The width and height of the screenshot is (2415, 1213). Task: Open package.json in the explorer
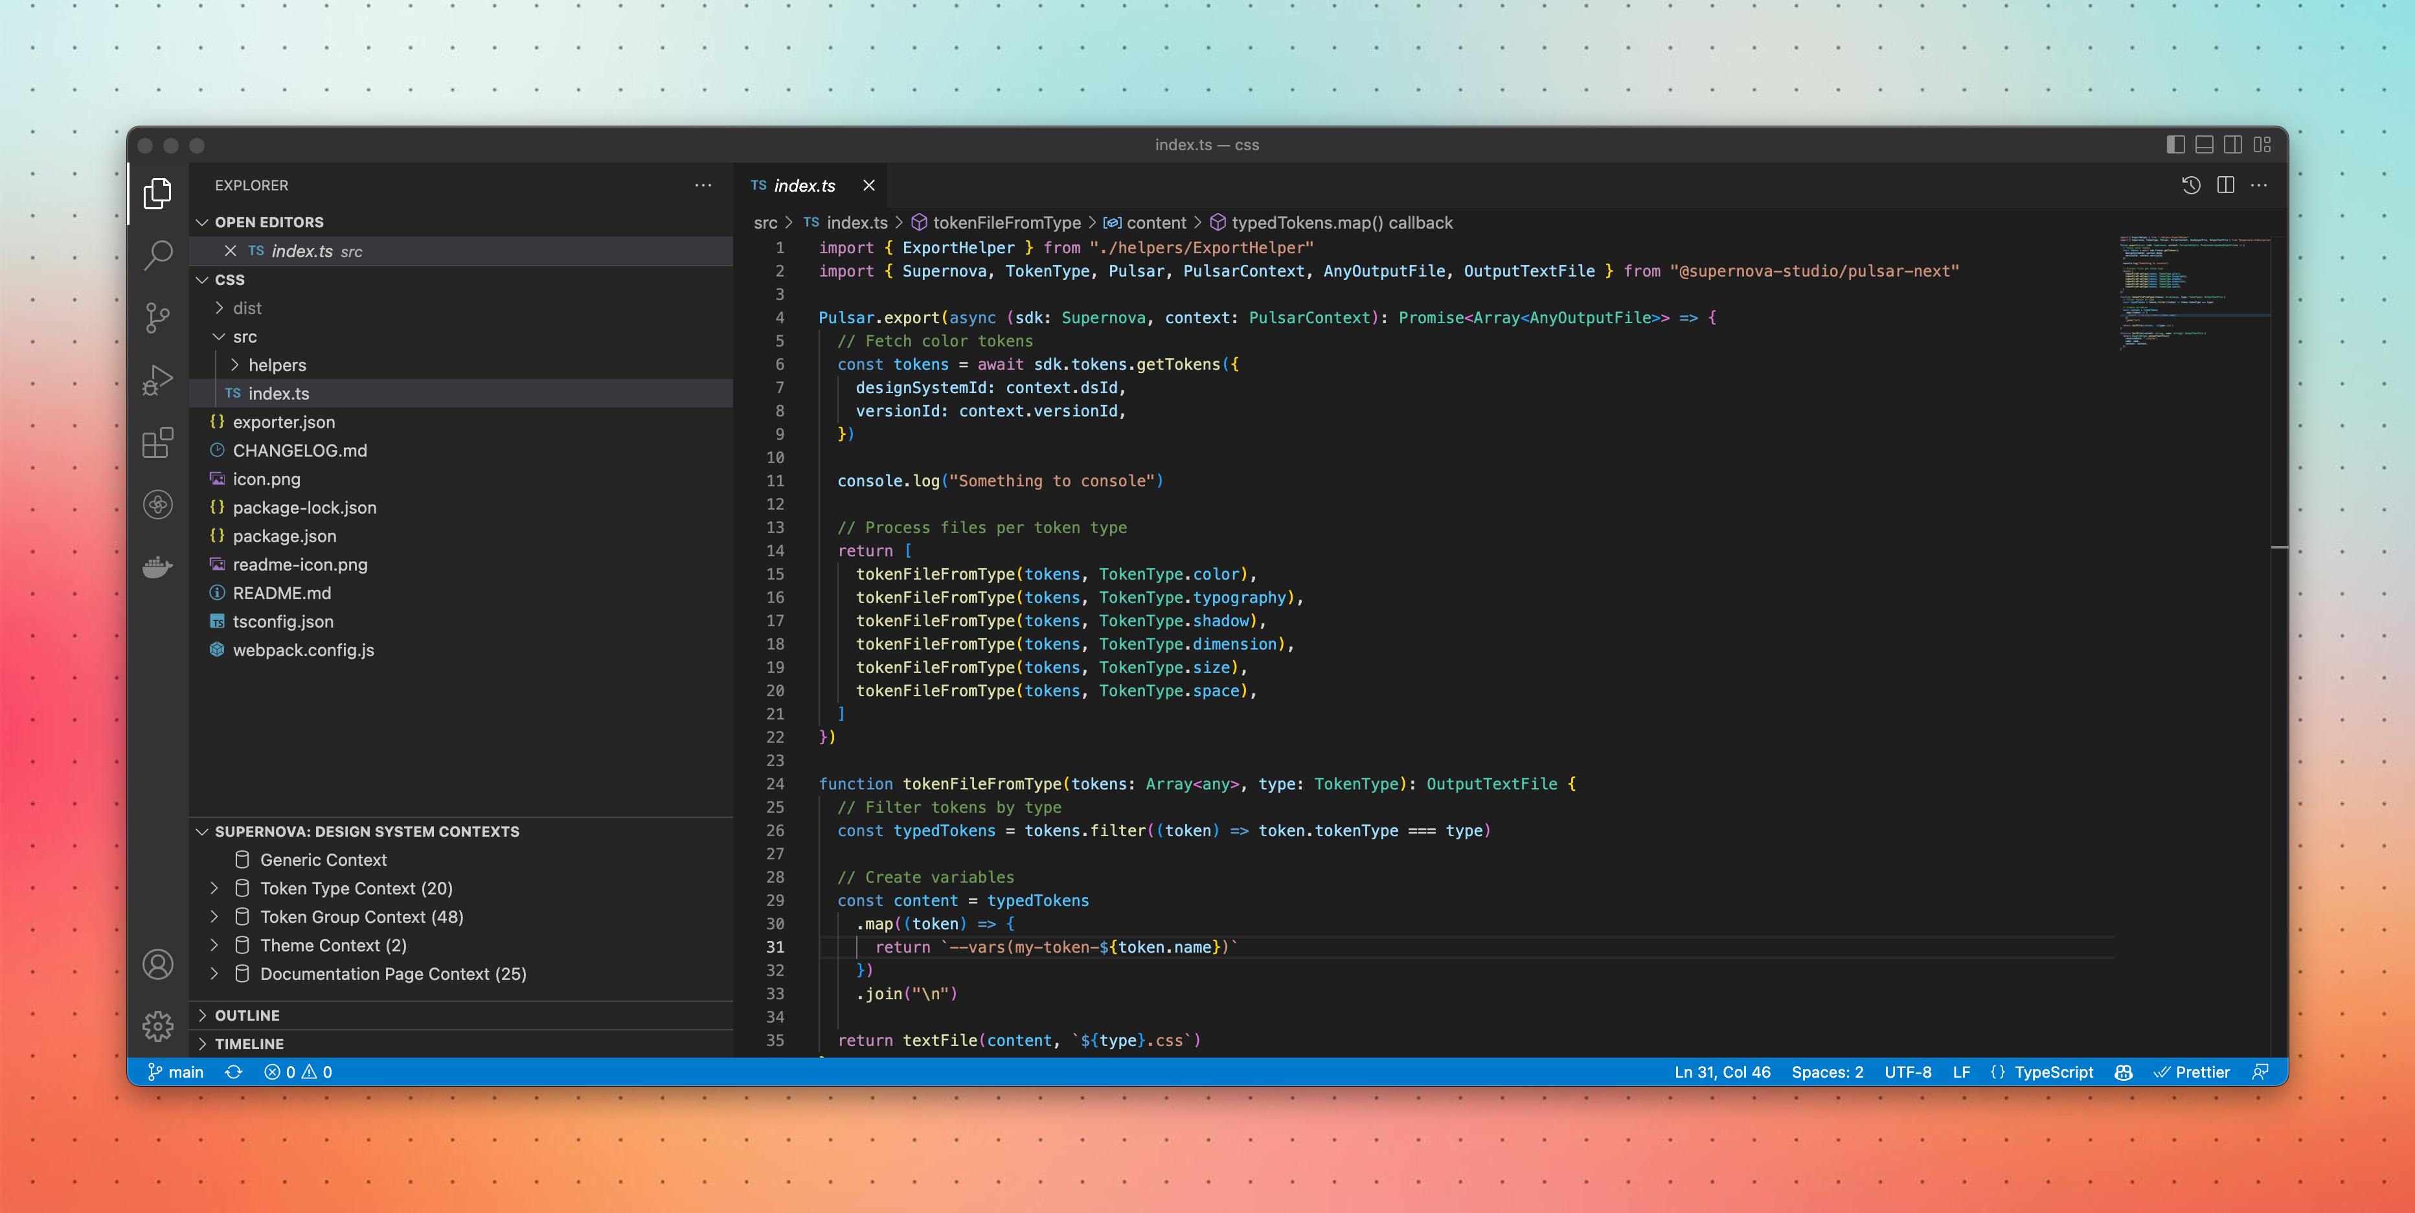tap(284, 536)
